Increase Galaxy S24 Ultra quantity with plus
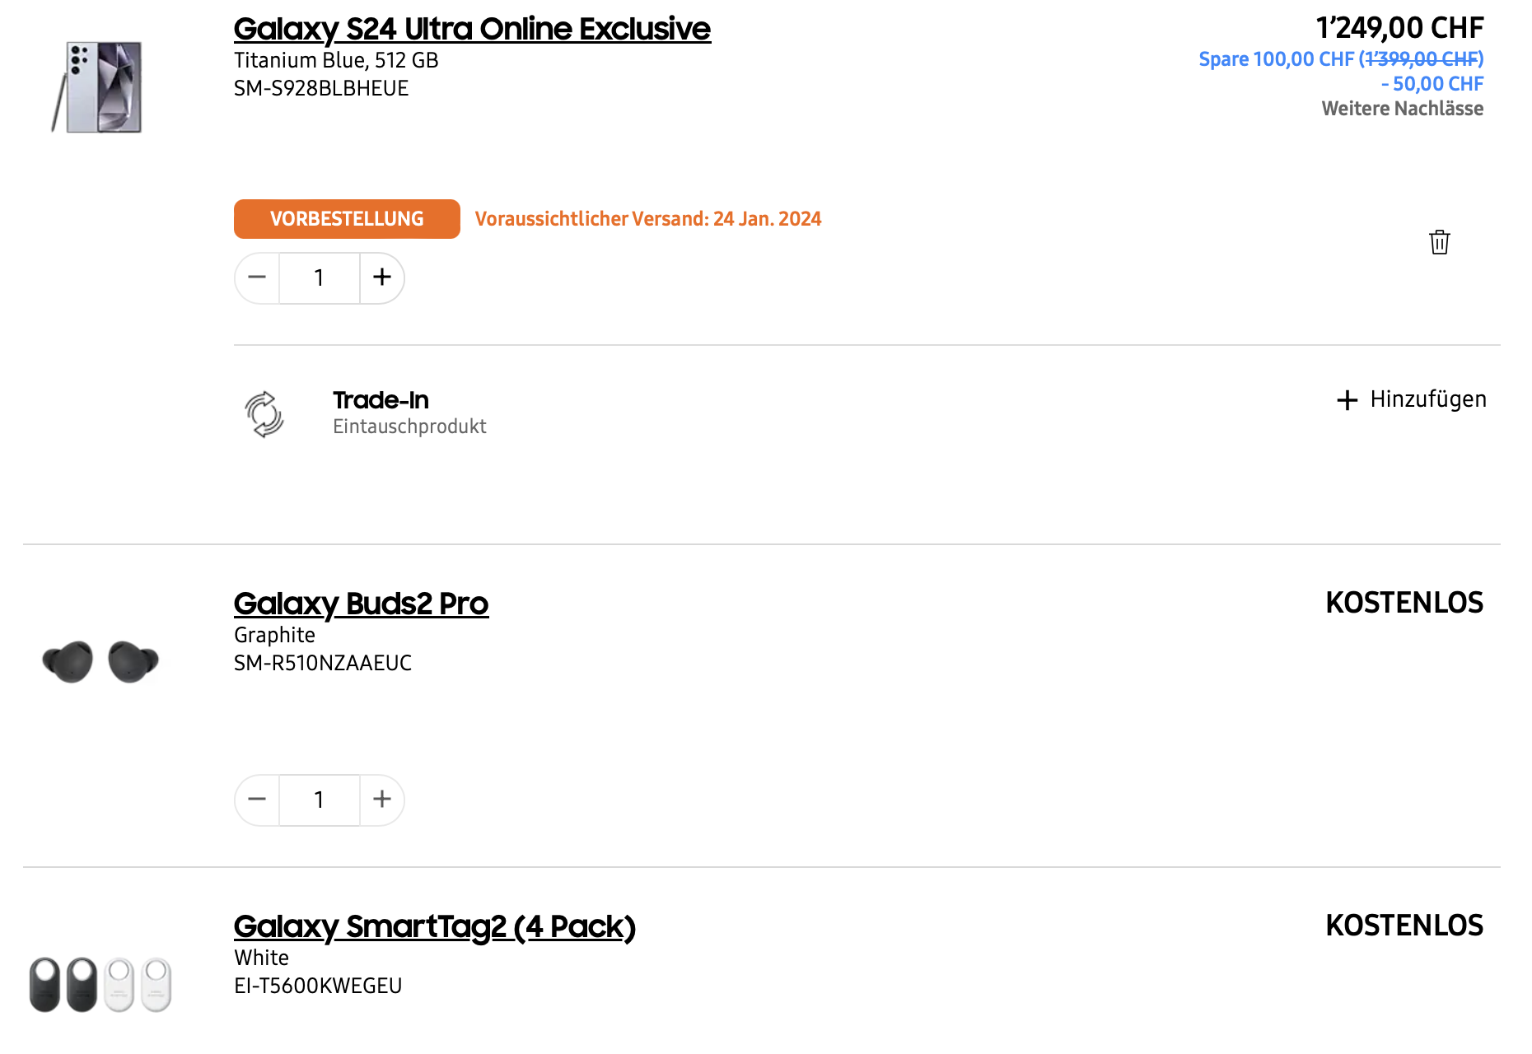The image size is (1532, 1054). [x=381, y=277]
